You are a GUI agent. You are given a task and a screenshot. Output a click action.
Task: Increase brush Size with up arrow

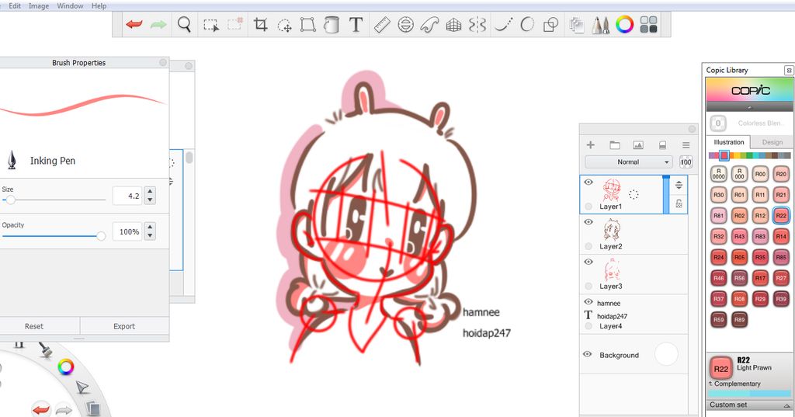(x=150, y=191)
